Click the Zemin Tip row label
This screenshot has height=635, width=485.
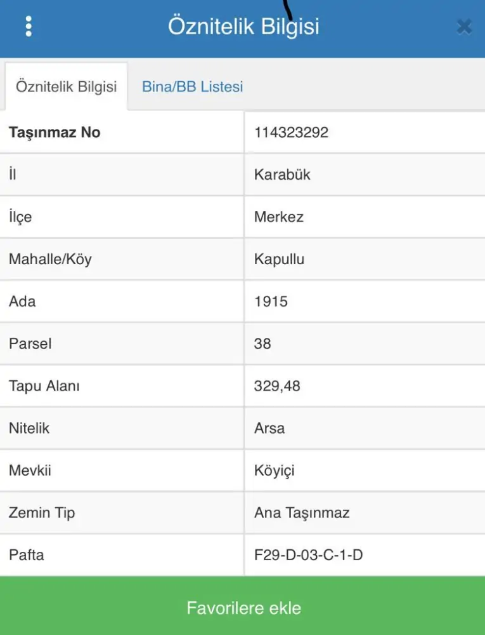(42, 512)
